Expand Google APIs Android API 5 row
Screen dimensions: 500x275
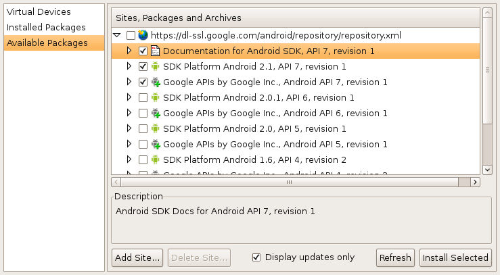(x=129, y=144)
